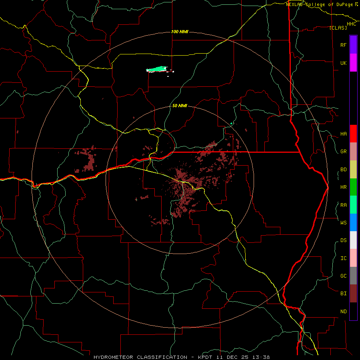Click the green rain echo north of radar
The height and width of the screenshot is (360, 360).
pyautogui.click(x=157, y=69)
